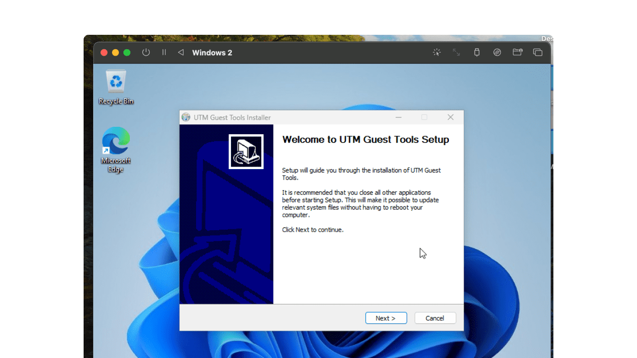Click the 'Click Next to continue.' text
This screenshot has width=637, height=358.
coord(313,230)
